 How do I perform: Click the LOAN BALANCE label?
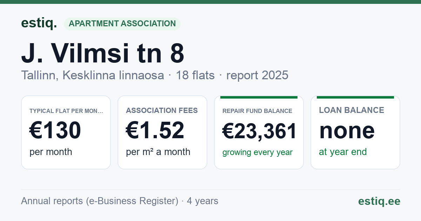pyautogui.click(x=352, y=110)
